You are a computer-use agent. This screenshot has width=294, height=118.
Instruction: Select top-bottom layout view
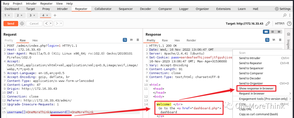pos(272,32)
